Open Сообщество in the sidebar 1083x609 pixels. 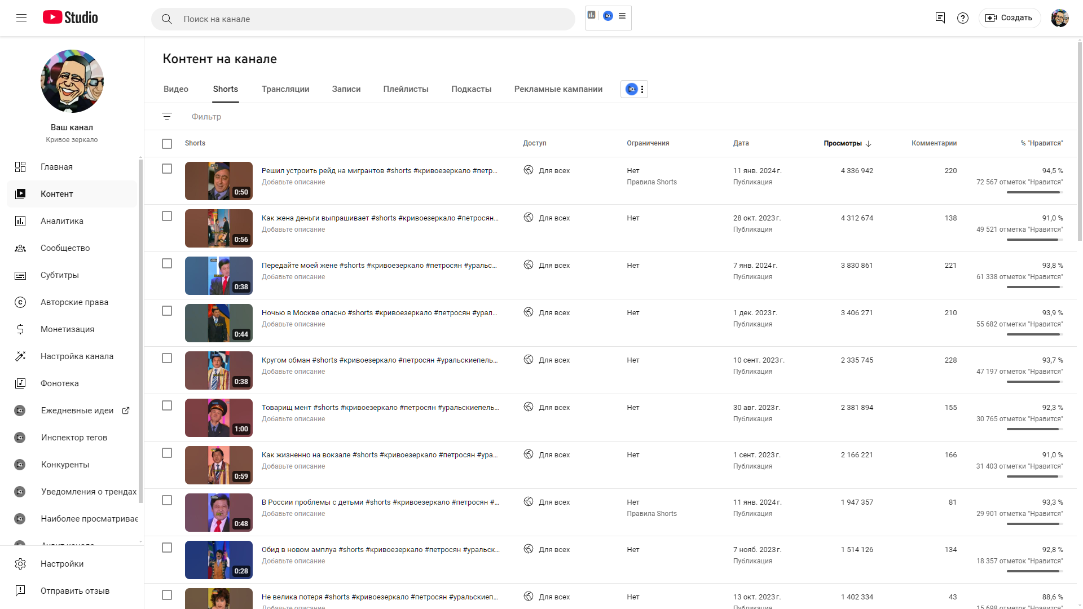tap(72, 248)
